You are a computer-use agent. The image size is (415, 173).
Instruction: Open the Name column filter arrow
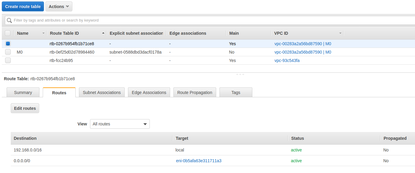[x=43, y=33]
